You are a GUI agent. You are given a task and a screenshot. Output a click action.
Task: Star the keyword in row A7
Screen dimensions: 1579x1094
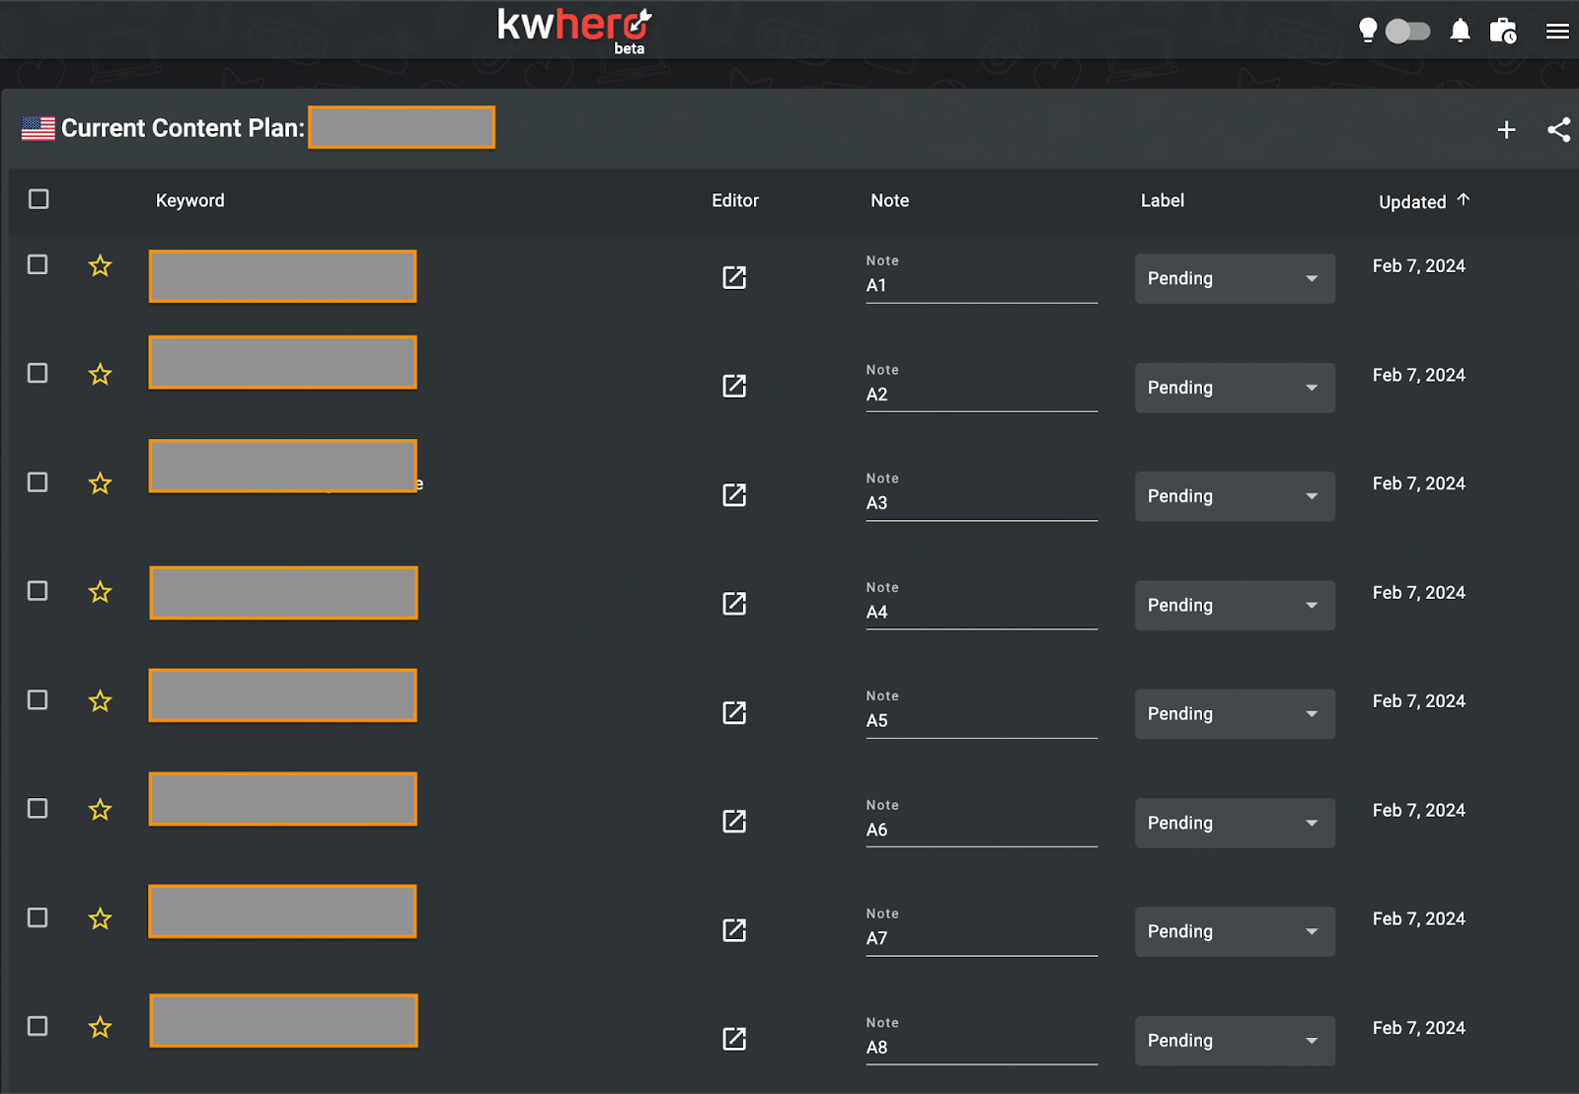(x=100, y=918)
